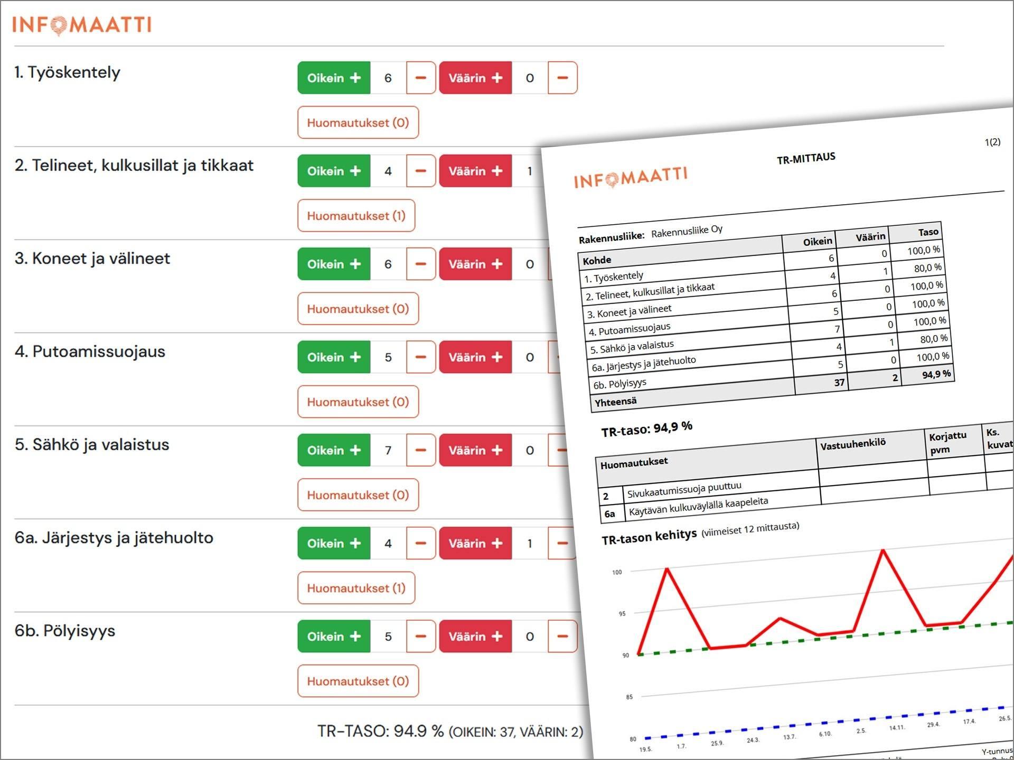Decrease Oikein count for Sähkö ja valaistus

421,450
